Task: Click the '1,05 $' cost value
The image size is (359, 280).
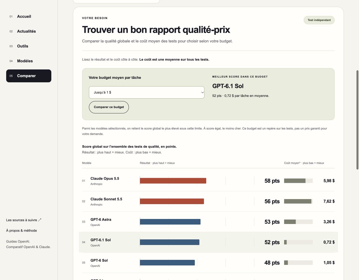Action: (329, 263)
